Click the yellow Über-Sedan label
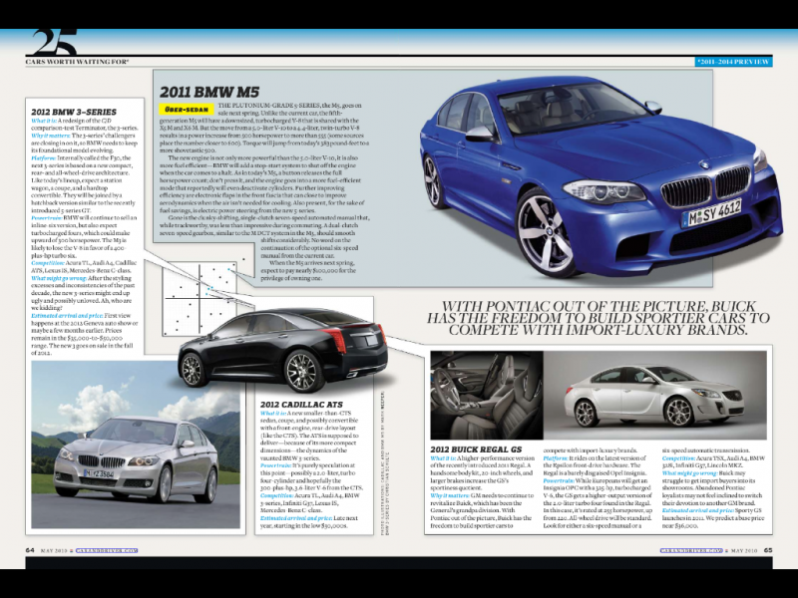This screenshot has height=598, width=798. point(185,107)
